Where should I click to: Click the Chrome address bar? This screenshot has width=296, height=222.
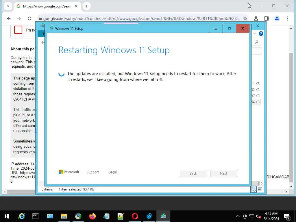click(x=142, y=18)
